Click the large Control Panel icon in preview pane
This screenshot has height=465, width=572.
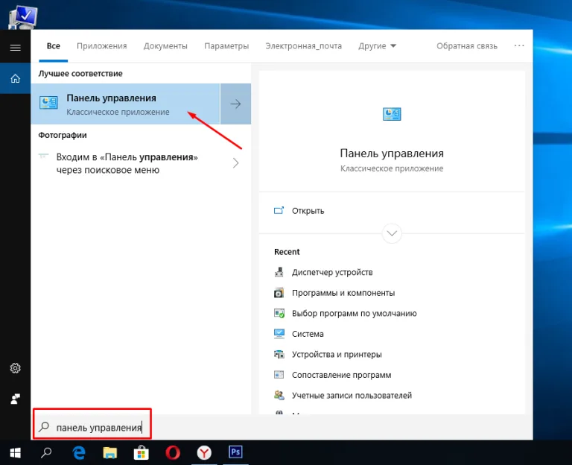click(x=392, y=114)
